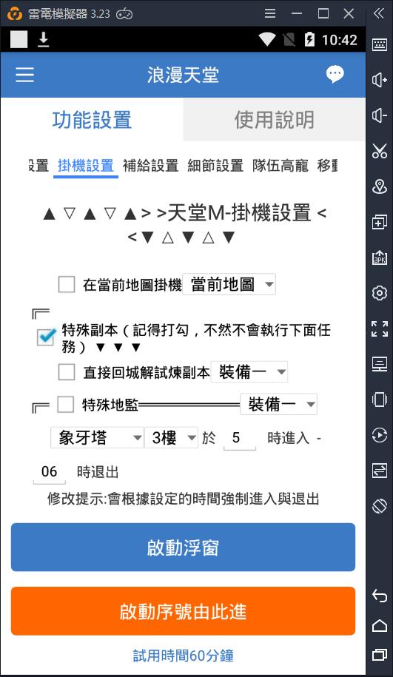393x677 pixels.
Task: Raise volume using the sidebar speaker-plus icon
Action: pyautogui.click(x=379, y=80)
